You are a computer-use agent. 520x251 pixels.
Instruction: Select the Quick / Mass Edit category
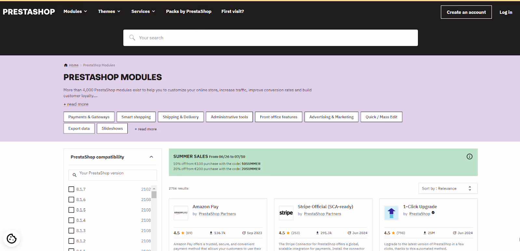(x=382, y=117)
